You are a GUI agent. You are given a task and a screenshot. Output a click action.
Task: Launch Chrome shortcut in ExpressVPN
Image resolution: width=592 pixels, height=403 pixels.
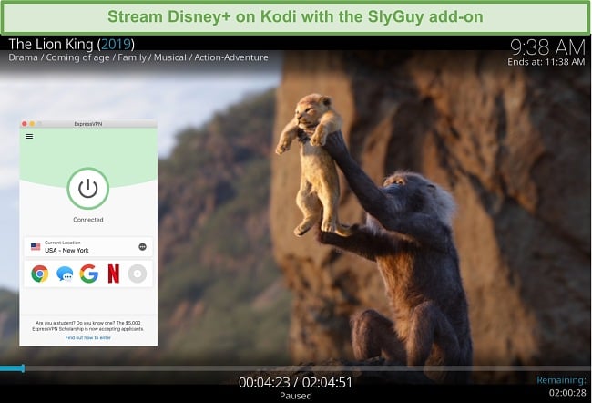click(40, 274)
